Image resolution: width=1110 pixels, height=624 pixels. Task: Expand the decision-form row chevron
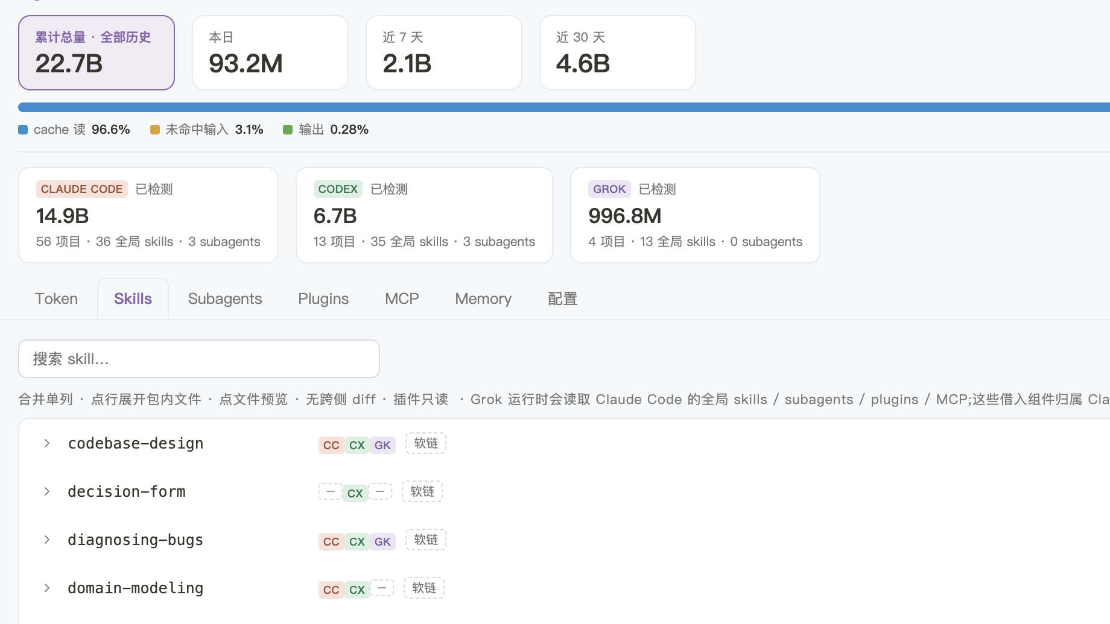47,492
